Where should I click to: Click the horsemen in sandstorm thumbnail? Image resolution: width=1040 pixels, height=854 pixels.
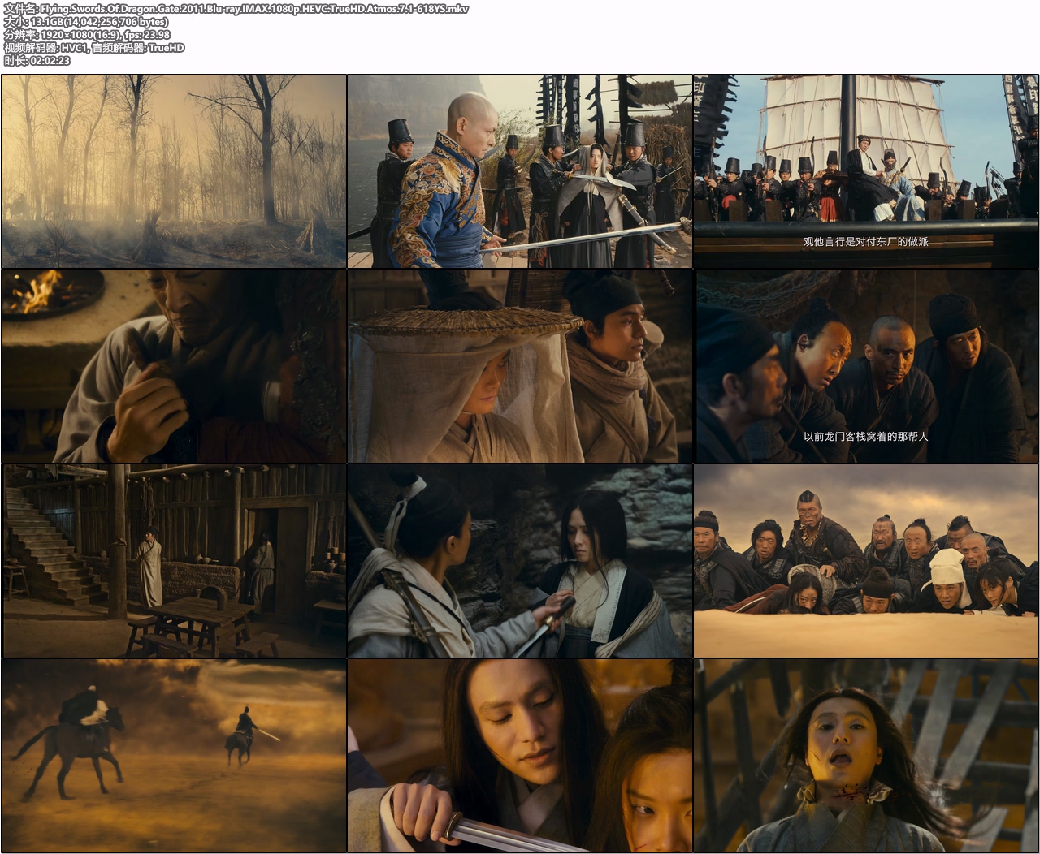click(x=174, y=756)
